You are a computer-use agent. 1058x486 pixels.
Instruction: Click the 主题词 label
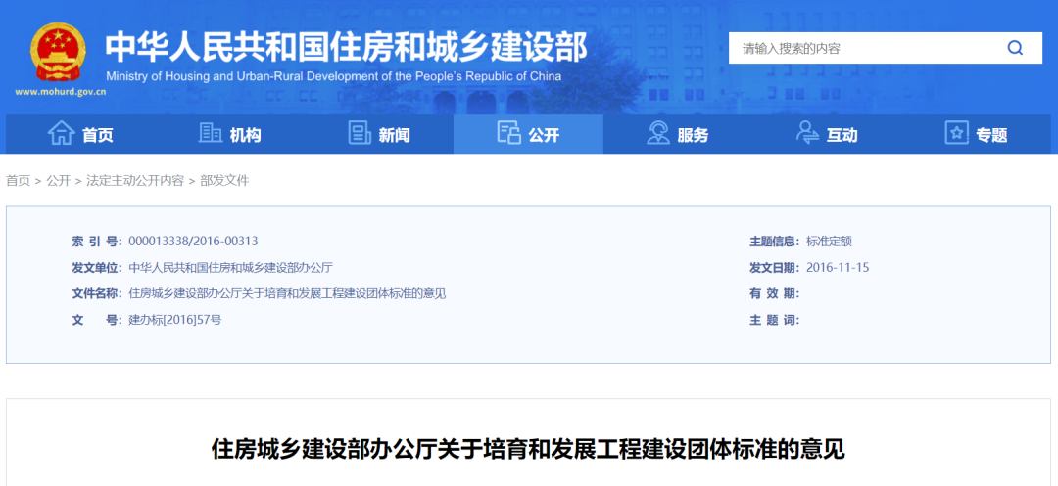(x=775, y=320)
